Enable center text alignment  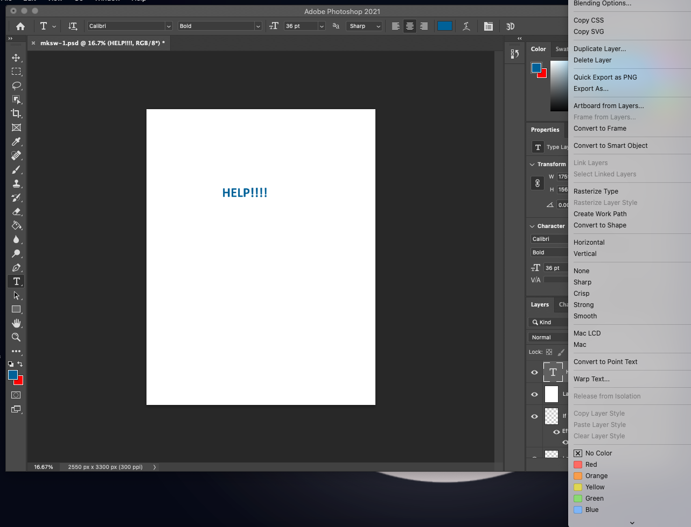pyautogui.click(x=409, y=26)
